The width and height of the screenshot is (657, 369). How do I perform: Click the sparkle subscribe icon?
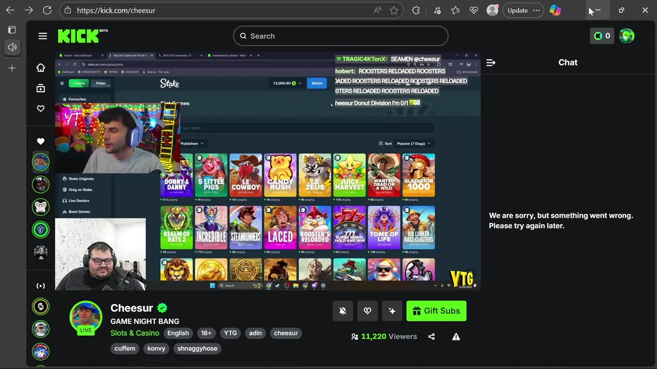click(x=392, y=311)
